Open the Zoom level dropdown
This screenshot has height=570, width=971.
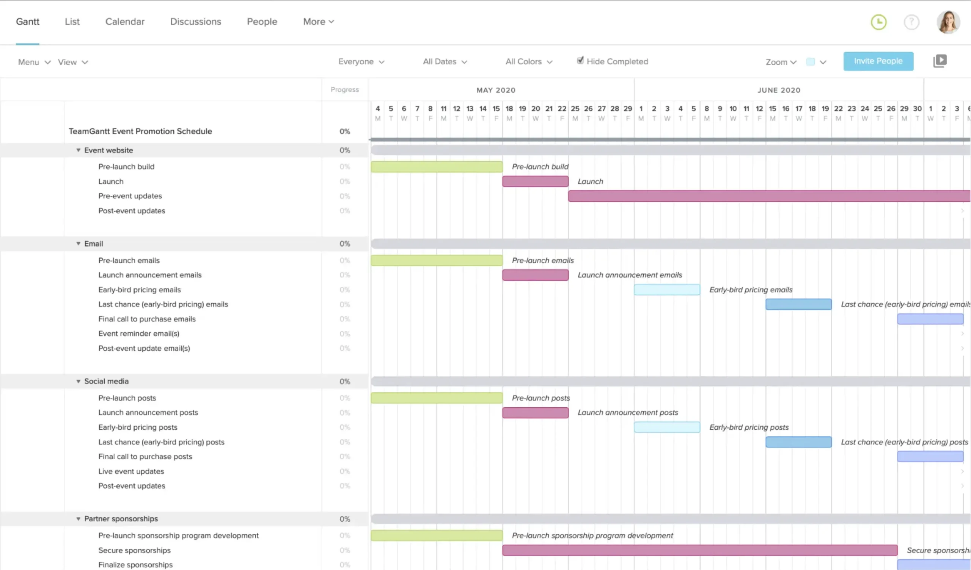780,61
